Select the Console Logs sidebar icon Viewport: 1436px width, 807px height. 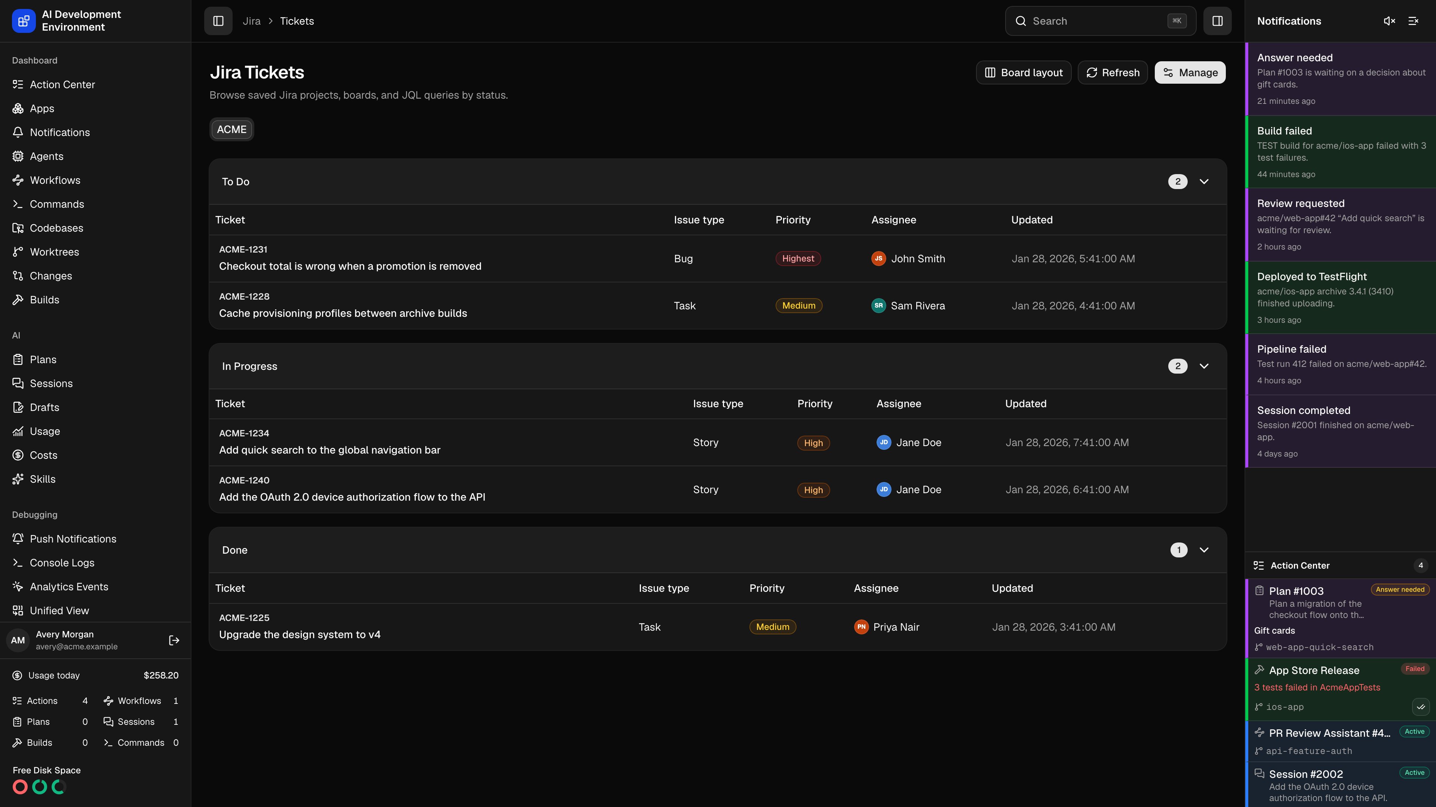[x=18, y=563]
